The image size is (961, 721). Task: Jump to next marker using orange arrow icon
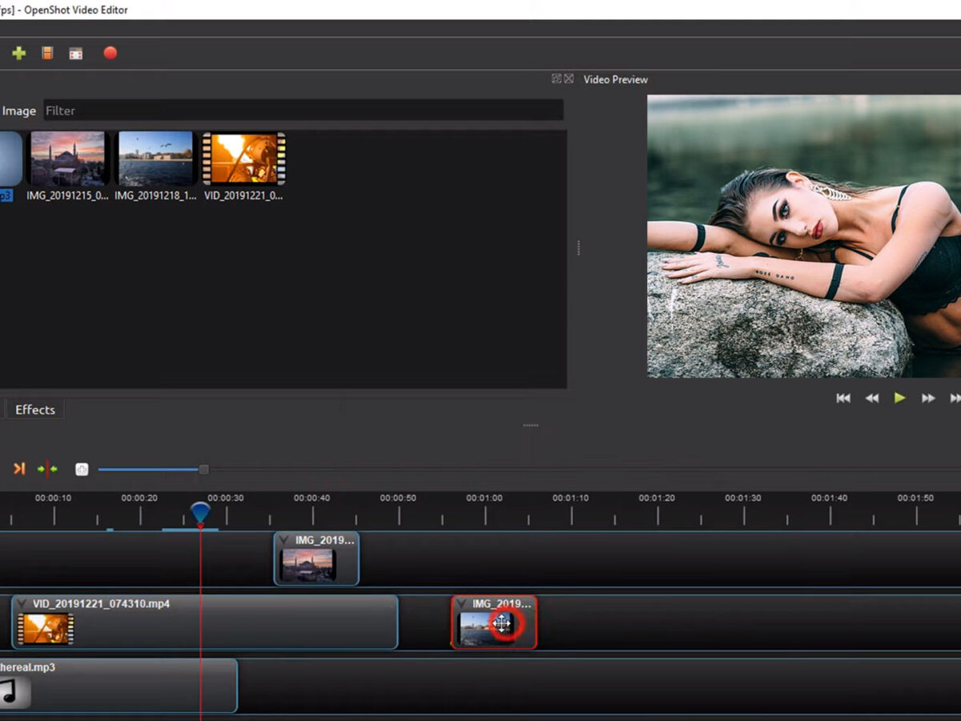pyautogui.click(x=19, y=469)
